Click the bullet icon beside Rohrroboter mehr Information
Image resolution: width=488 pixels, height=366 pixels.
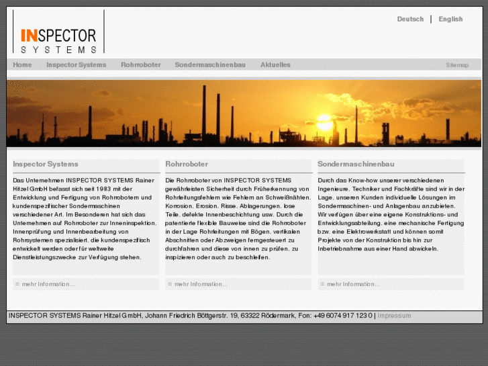[x=170, y=284]
